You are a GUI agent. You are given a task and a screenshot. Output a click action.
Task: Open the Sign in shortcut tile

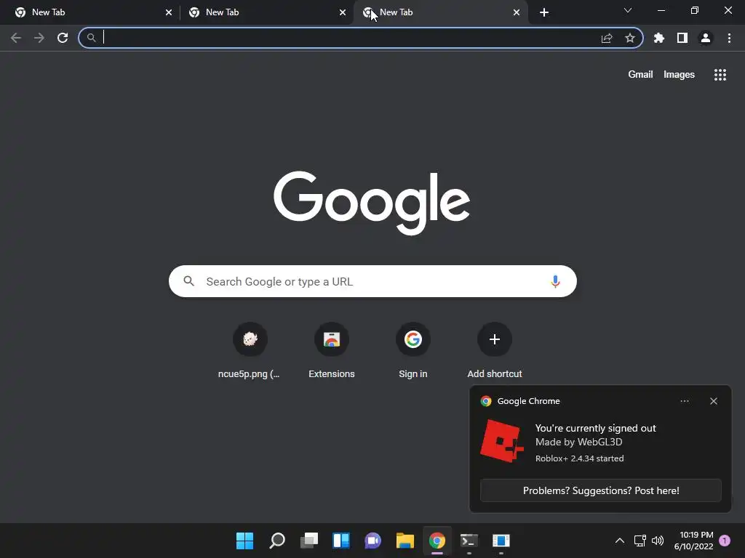[x=413, y=351]
